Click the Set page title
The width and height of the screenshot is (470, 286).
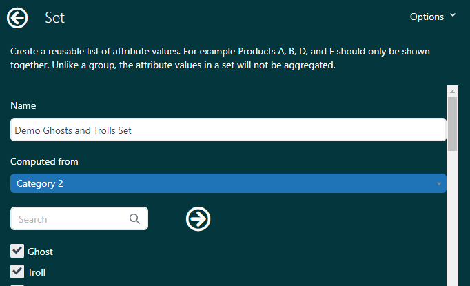point(54,18)
